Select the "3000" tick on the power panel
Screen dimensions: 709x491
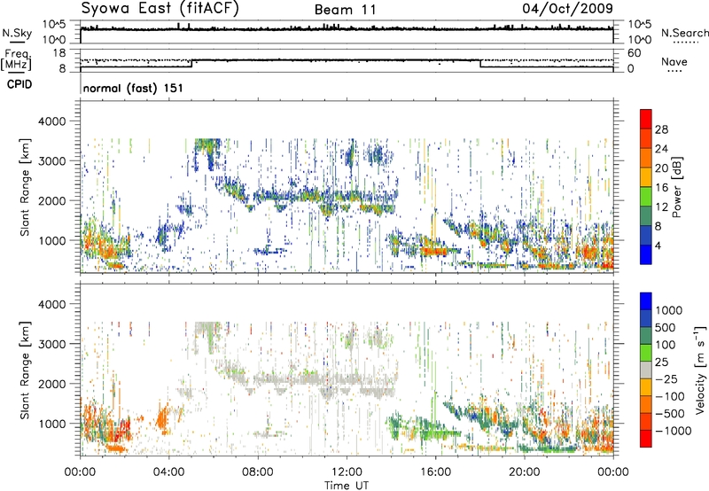point(52,161)
